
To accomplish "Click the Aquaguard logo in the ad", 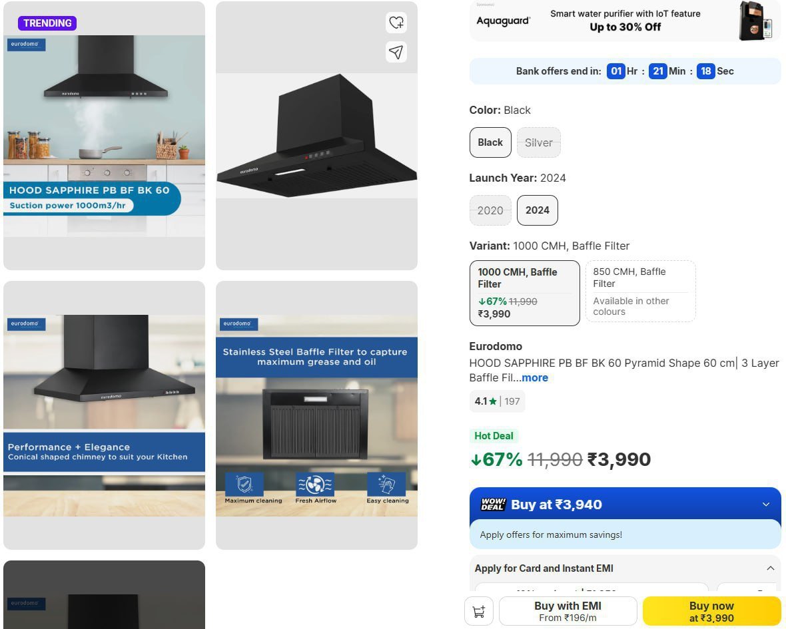I will (503, 21).
